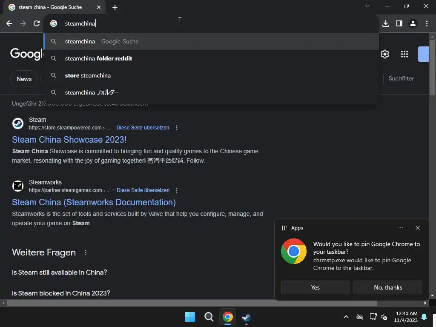The width and height of the screenshot is (436, 327).
Task: Open the three-dot menu next to 'Weitere Fragen'
Action: click(85, 252)
